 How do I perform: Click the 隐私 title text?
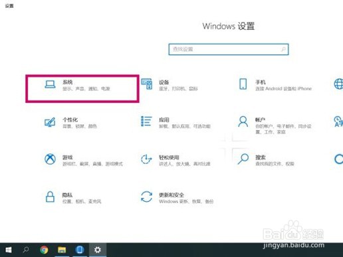tap(67, 195)
